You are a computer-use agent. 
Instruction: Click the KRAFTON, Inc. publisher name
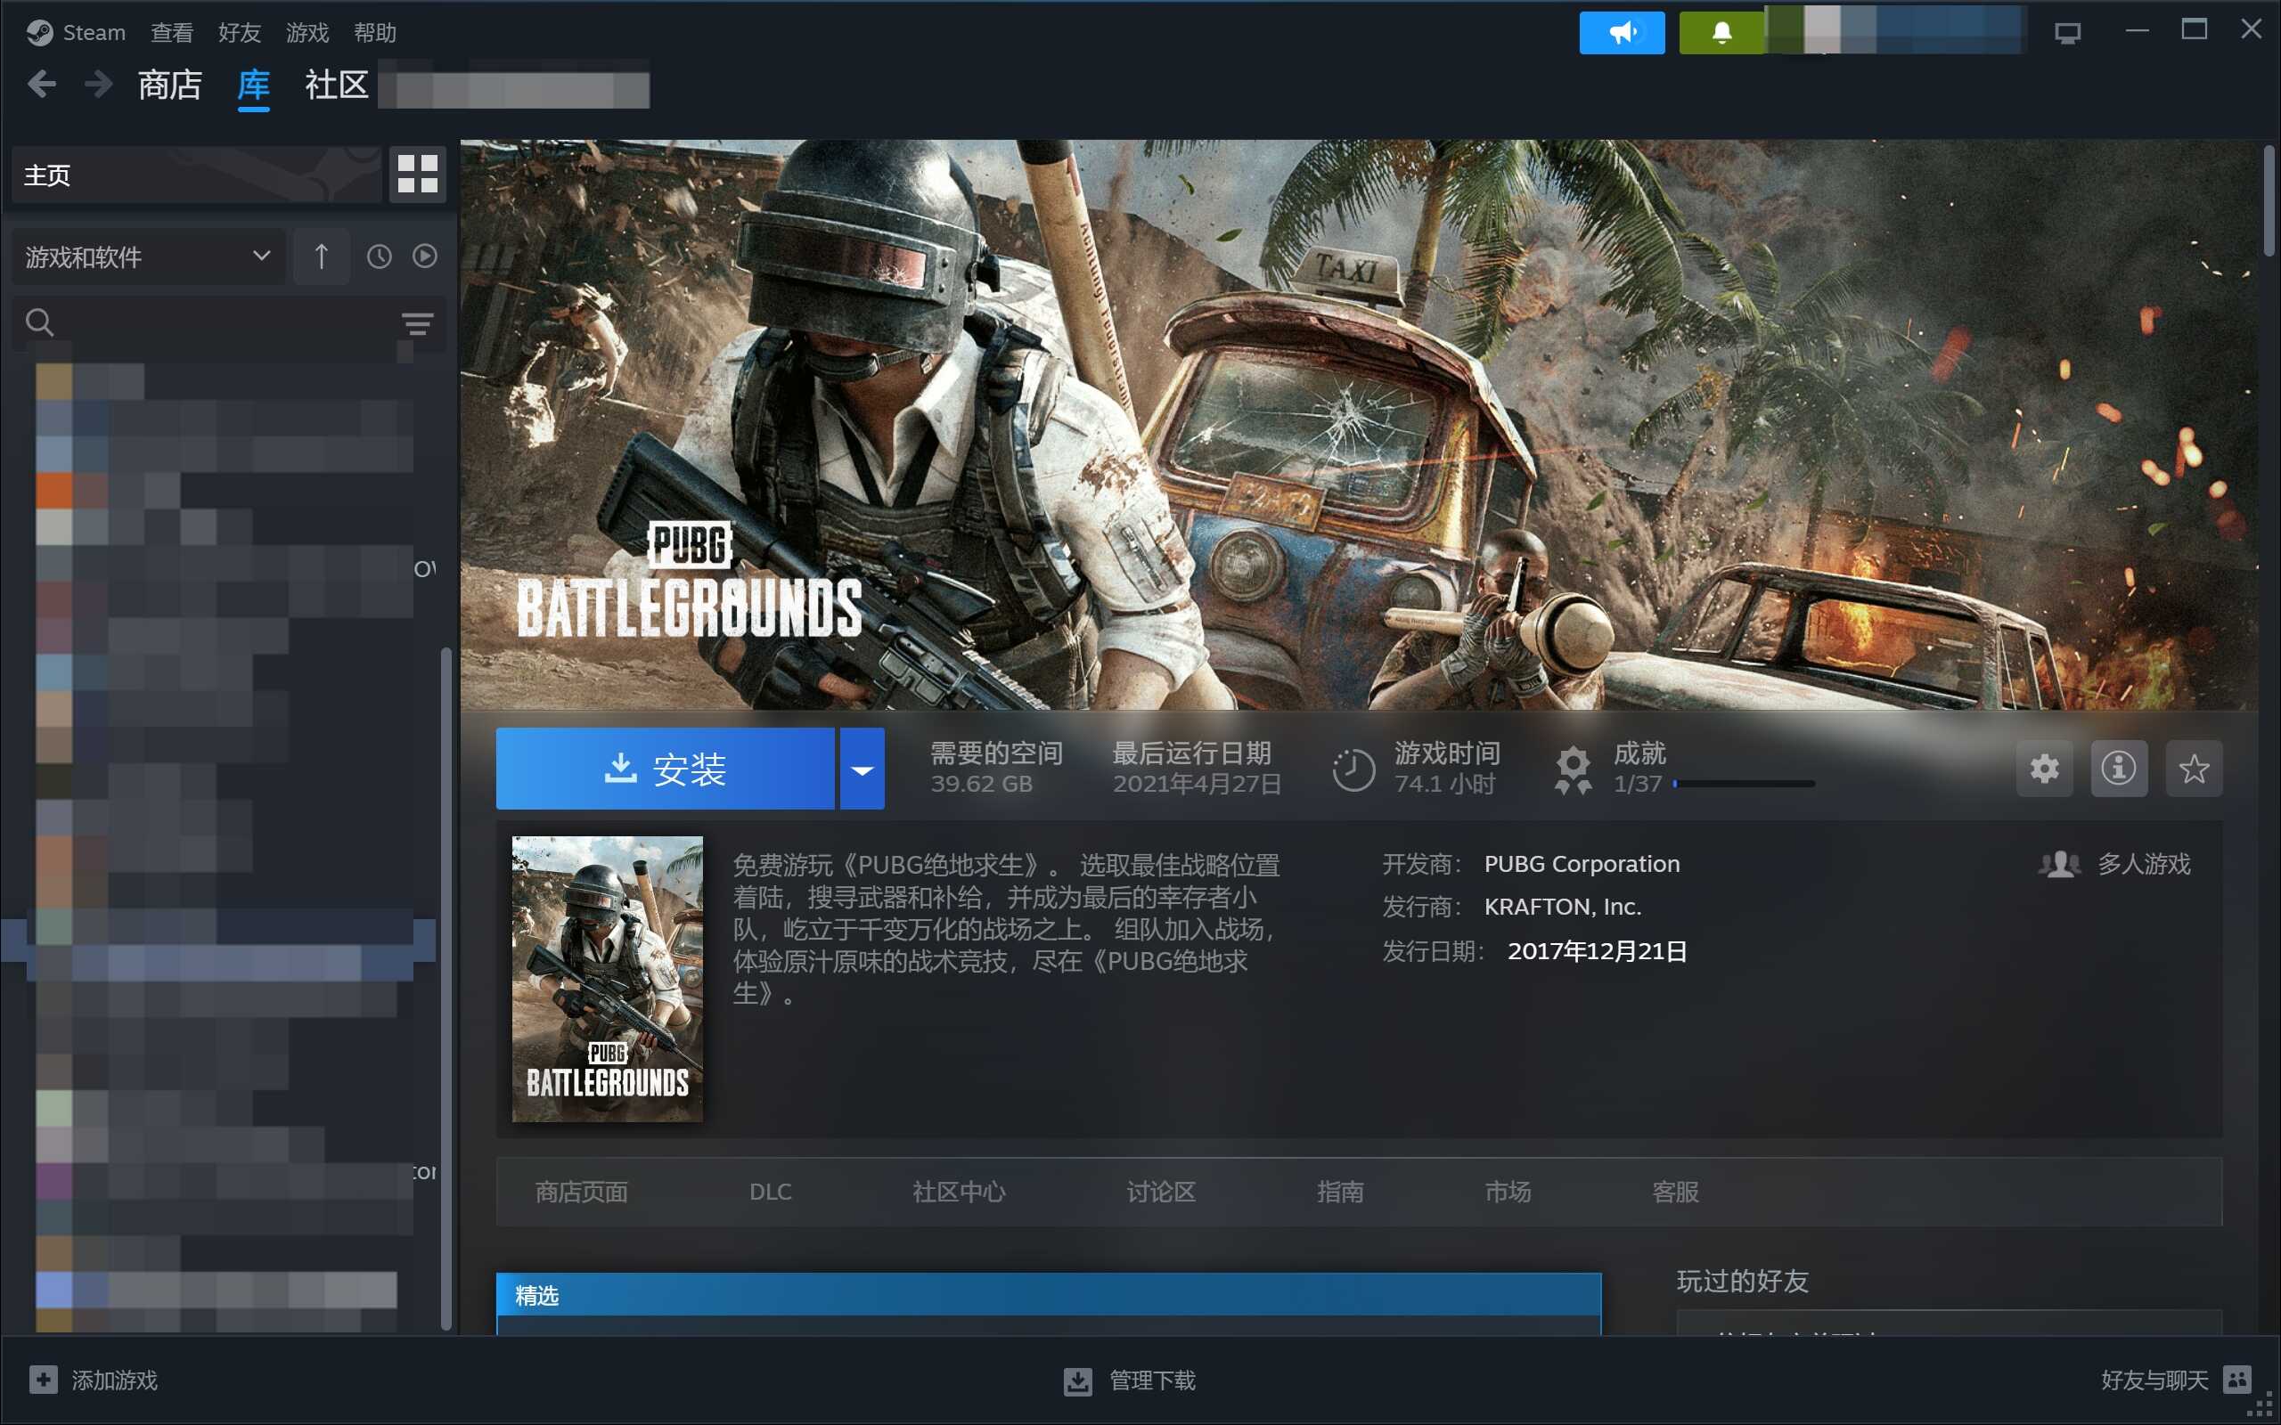(1563, 906)
